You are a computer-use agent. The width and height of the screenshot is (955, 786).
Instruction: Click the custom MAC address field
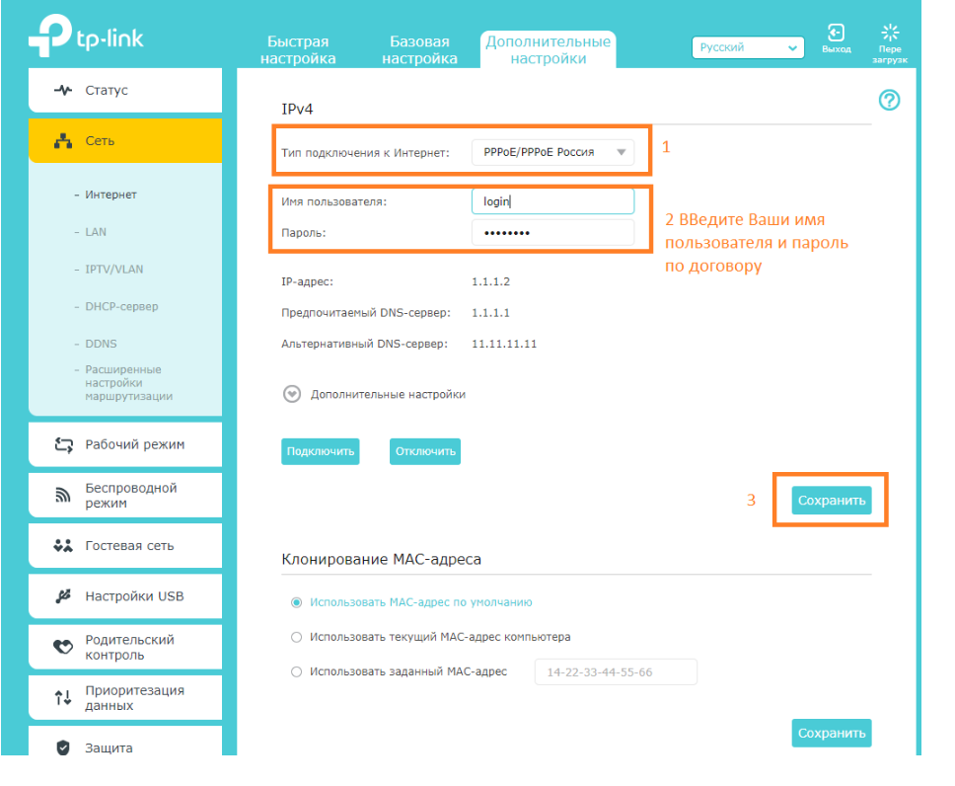coord(616,672)
